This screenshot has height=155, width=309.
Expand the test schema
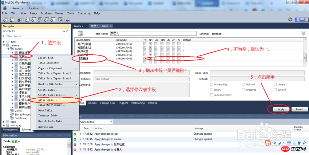(4, 122)
